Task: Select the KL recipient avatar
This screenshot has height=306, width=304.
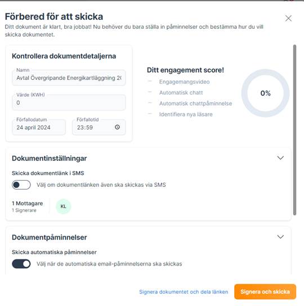Action: [63, 206]
